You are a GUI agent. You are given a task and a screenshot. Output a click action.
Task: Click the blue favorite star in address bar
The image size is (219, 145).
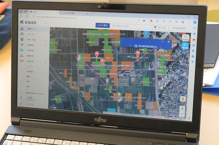pos(144,21)
